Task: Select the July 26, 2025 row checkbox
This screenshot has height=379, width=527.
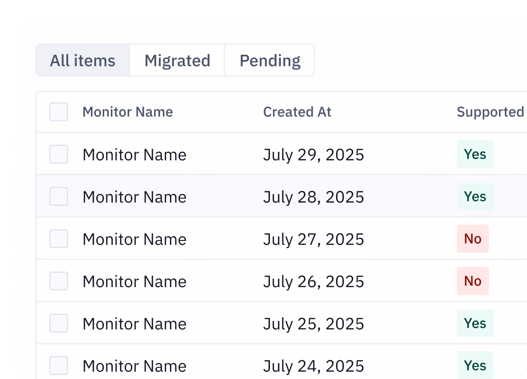Action: (x=59, y=281)
